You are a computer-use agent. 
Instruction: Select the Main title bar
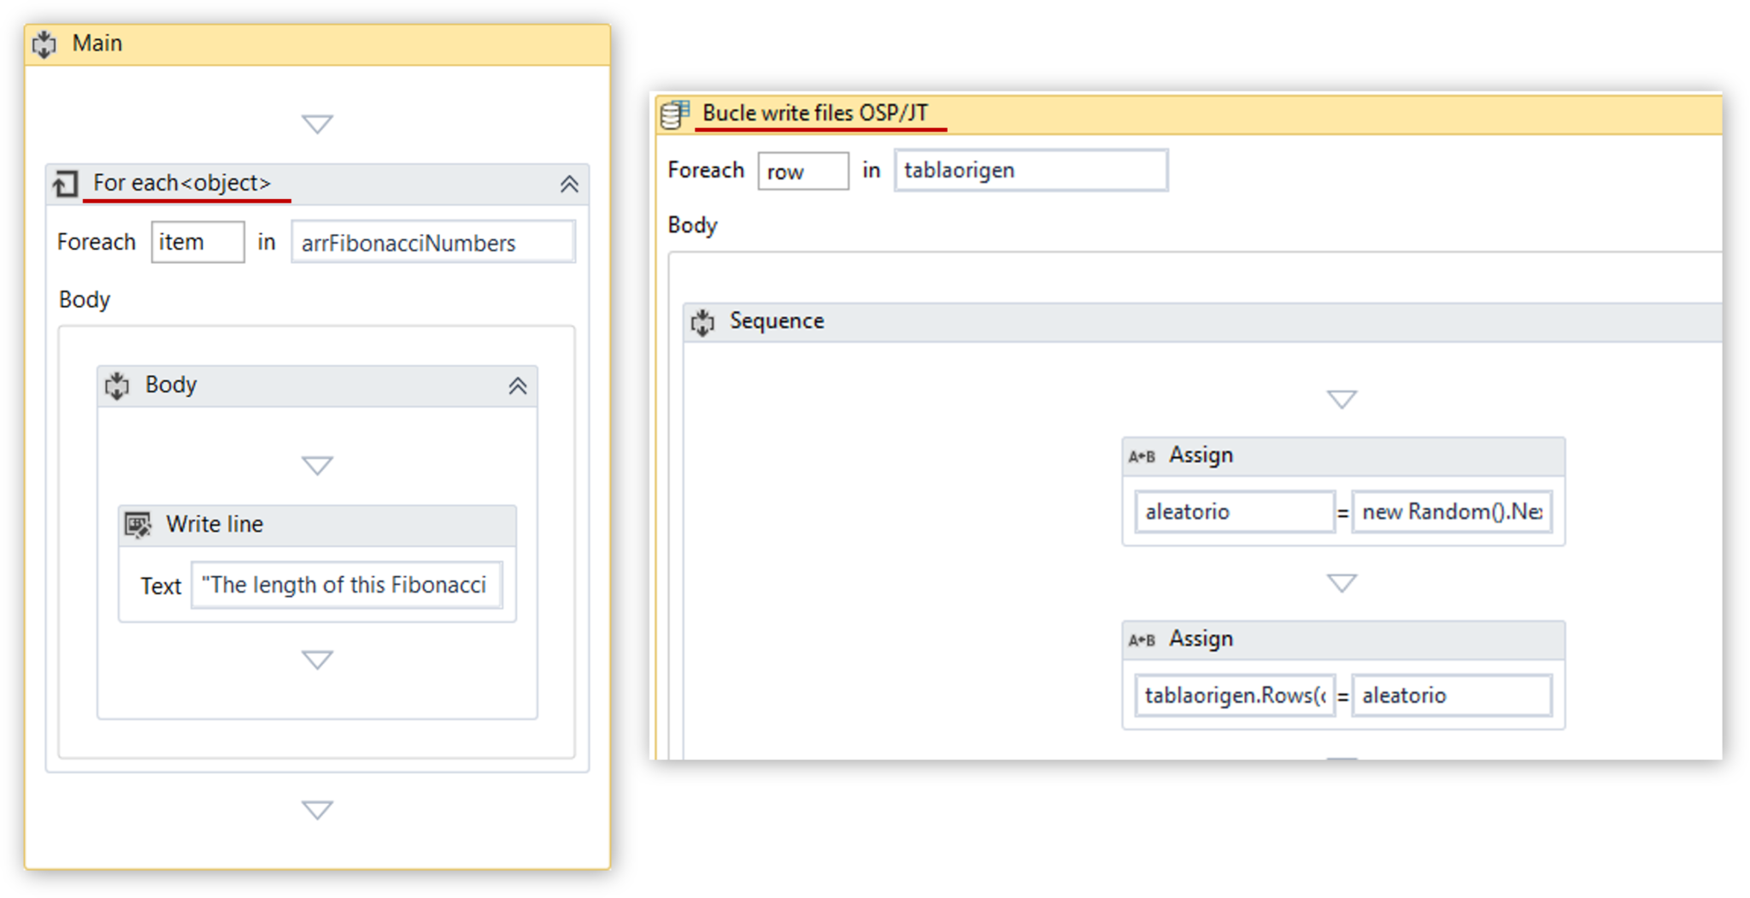(x=317, y=44)
